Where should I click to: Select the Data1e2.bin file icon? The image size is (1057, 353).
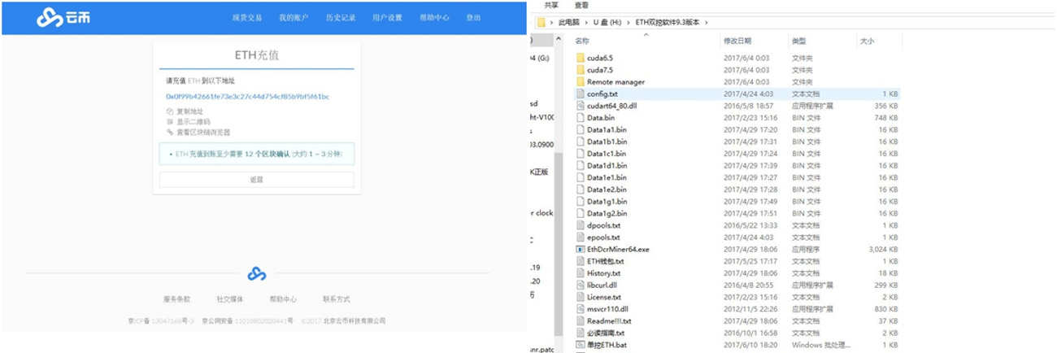coord(580,190)
